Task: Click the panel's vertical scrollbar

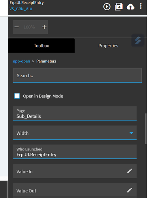Action: [x=146, y=129]
